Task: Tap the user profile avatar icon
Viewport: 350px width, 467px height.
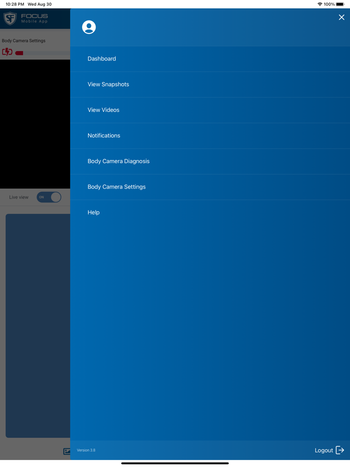Action: 89,27
